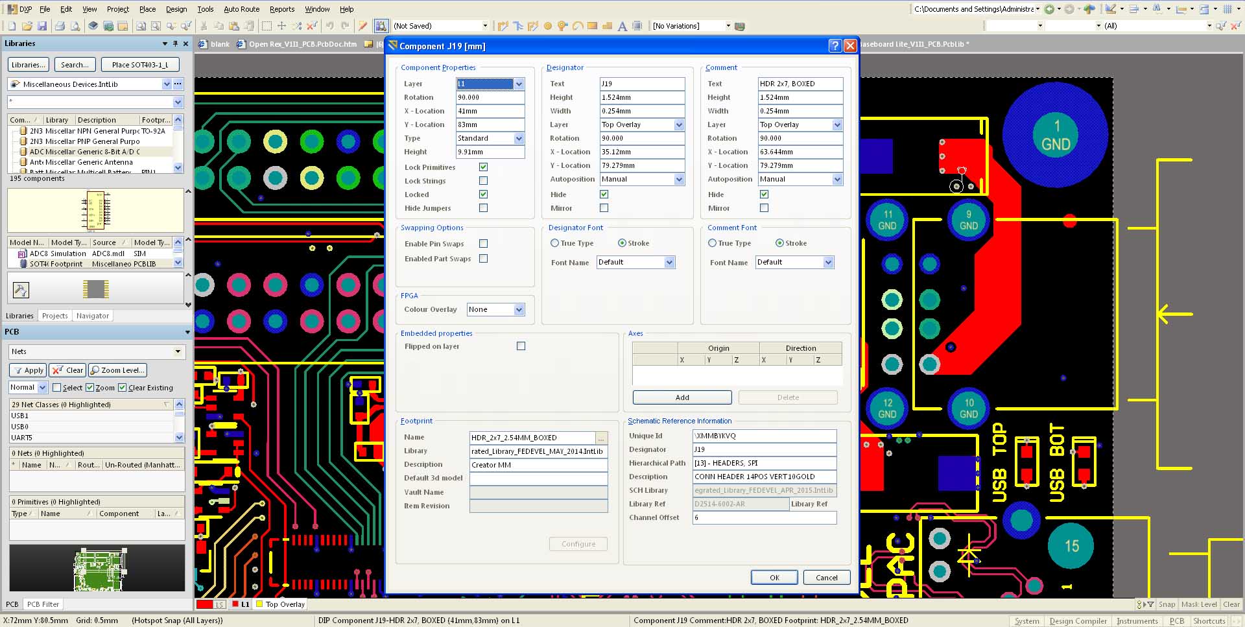Click the Place String text tool icon
This screenshot has width=1245, height=627.
[x=622, y=26]
